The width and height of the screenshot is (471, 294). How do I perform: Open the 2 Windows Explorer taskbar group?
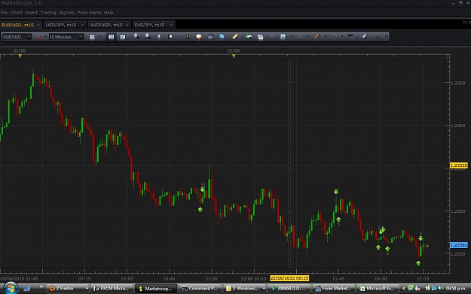coord(246,289)
